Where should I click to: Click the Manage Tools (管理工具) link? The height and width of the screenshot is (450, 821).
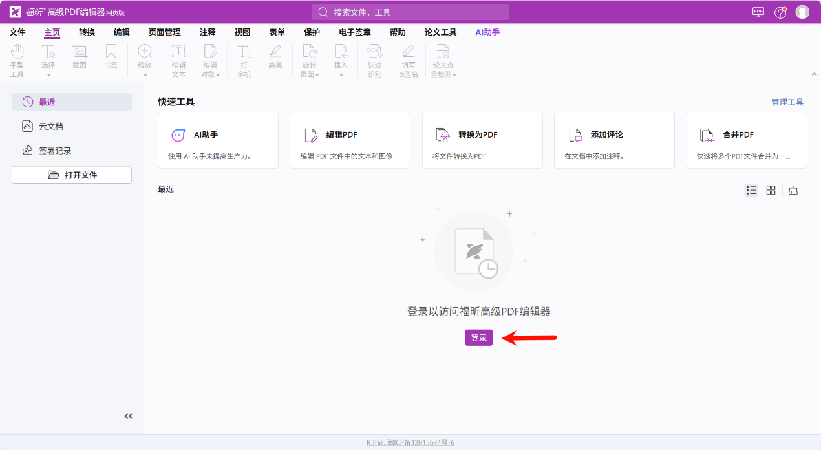coord(787,102)
